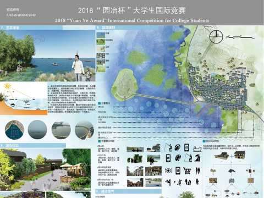Viewport: 264px width, 198px height.
Task: Click the right traditional house model
Action: [x=240, y=155]
